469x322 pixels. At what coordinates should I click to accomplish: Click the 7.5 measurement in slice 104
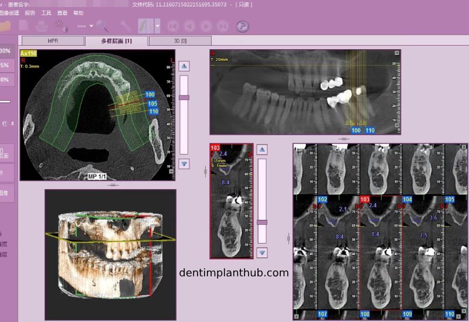[423, 235]
